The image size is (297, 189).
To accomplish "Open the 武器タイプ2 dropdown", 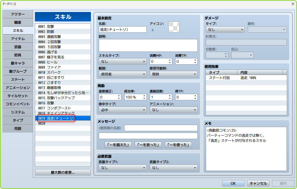I will coord(173,168).
